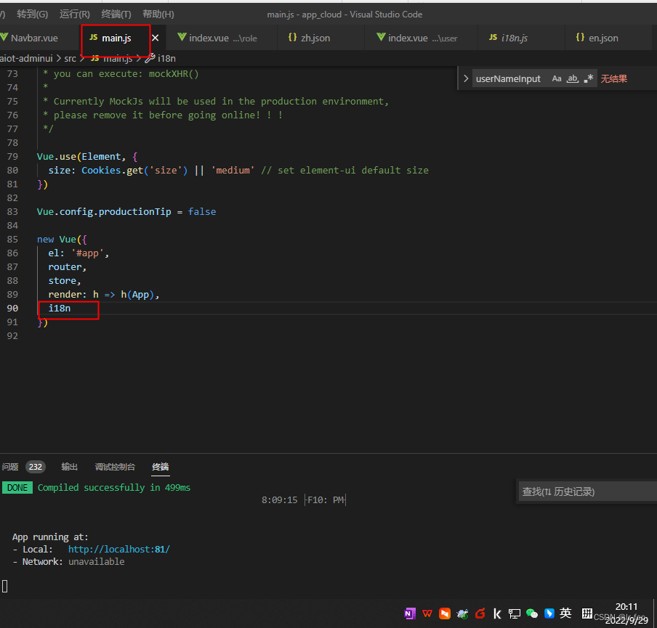The width and height of the screenshot is (657, 628).
Task: Click the orange video app tray icon
Action: (x=445, y=613)
